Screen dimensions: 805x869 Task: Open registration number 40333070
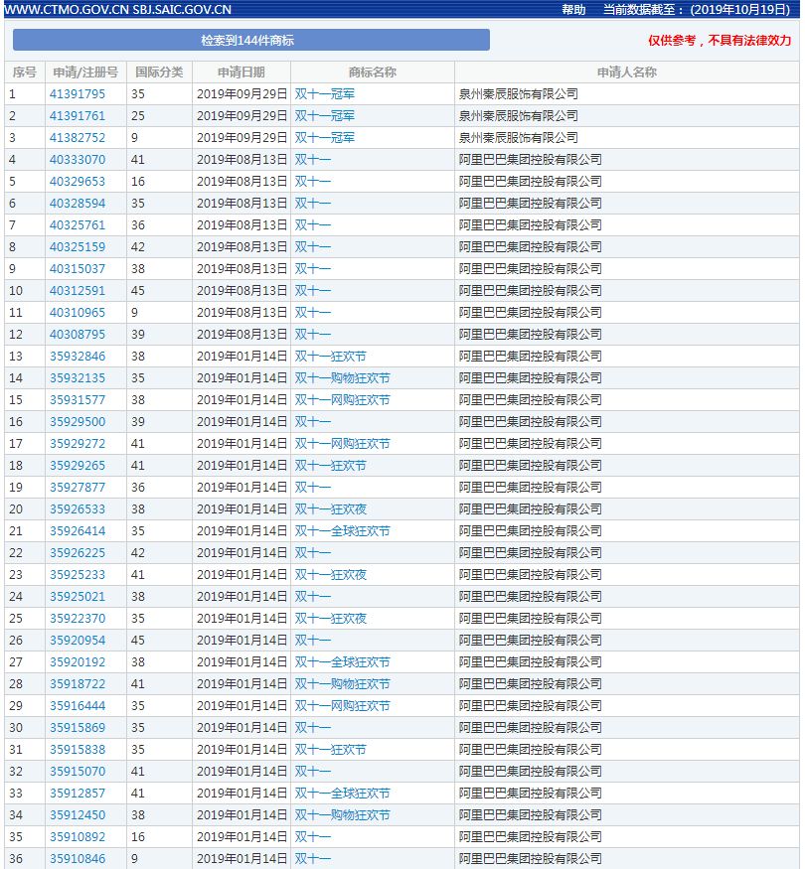click(x=78, y=160)
